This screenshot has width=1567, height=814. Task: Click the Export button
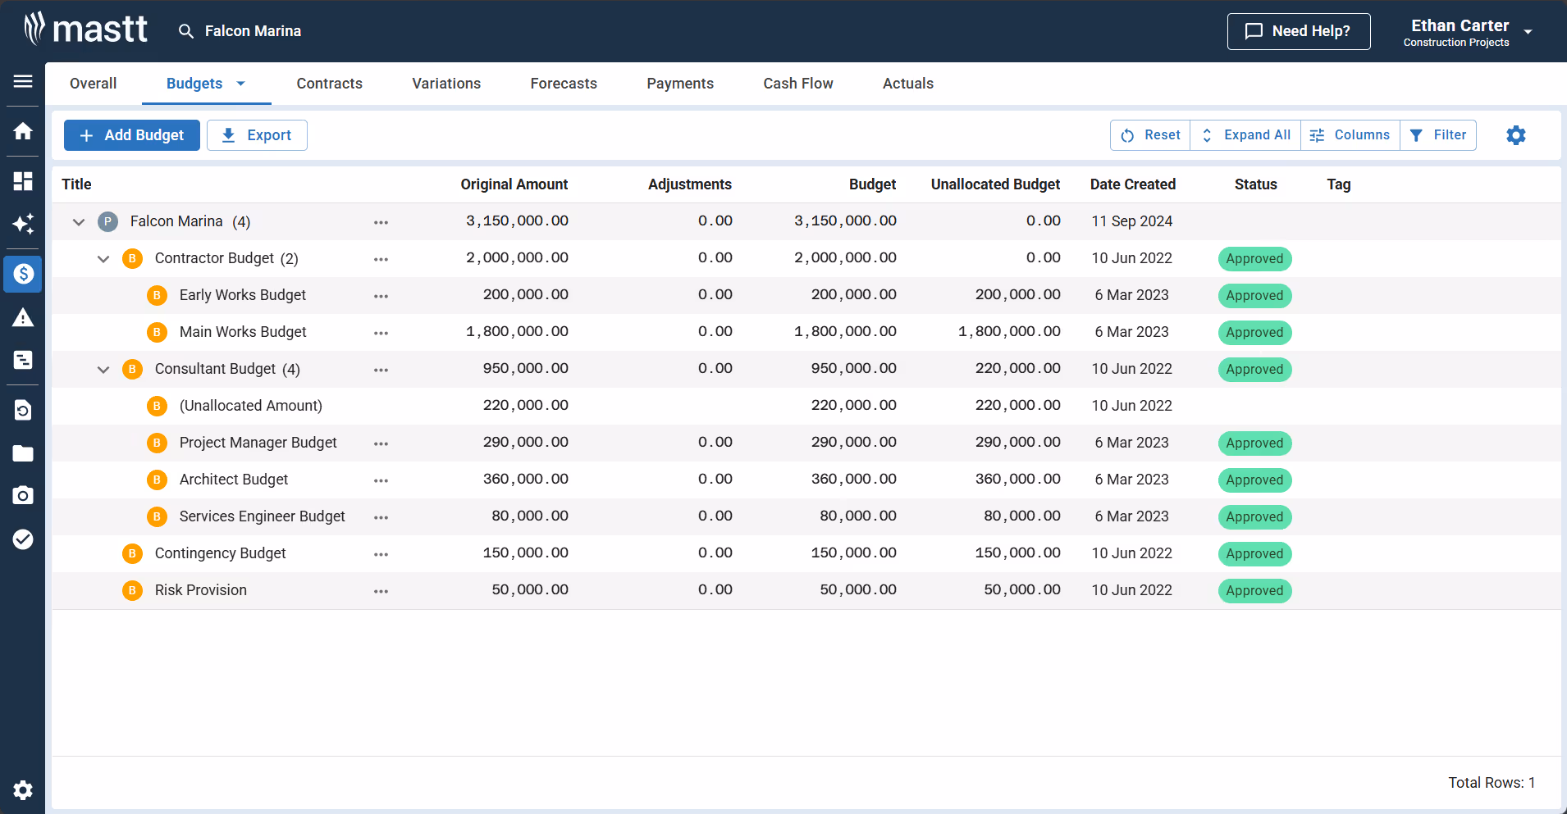(x=257, y=134)
